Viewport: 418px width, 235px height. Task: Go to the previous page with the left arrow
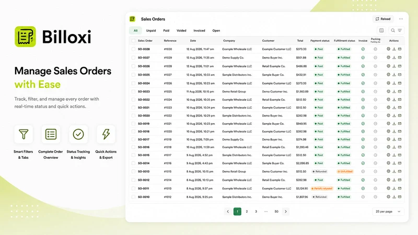click(228, 211)
